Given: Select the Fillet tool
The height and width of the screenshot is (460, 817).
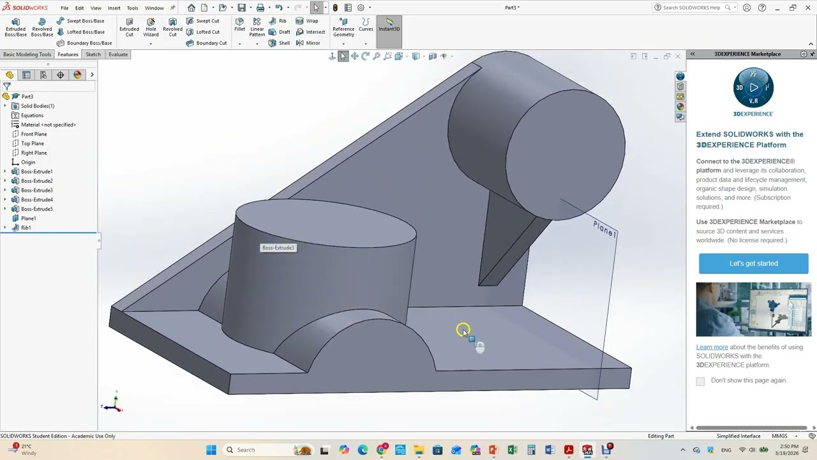Looking at the screenshot, I should (239, 25).
